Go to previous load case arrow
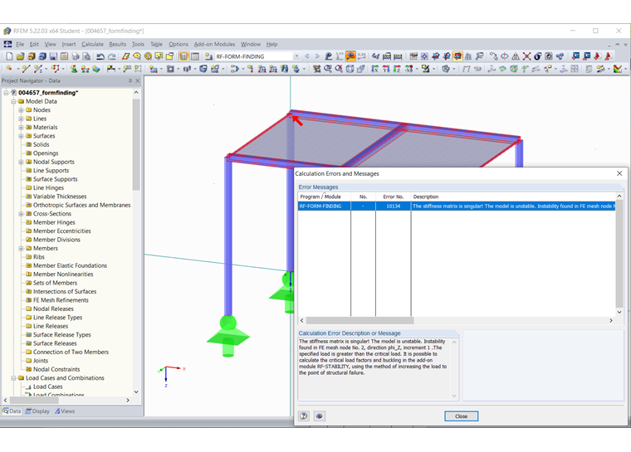This screenshot has width=631, height=452. (306, 56)
